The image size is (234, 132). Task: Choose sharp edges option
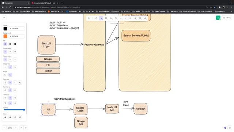tap(5, 75)
